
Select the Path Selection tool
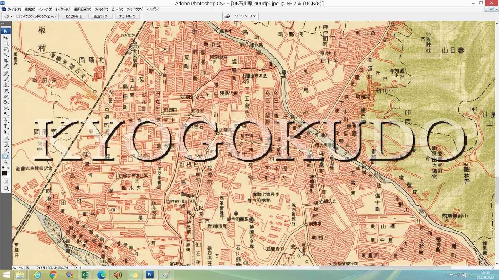pyautogui.click(x=6, y=132)
